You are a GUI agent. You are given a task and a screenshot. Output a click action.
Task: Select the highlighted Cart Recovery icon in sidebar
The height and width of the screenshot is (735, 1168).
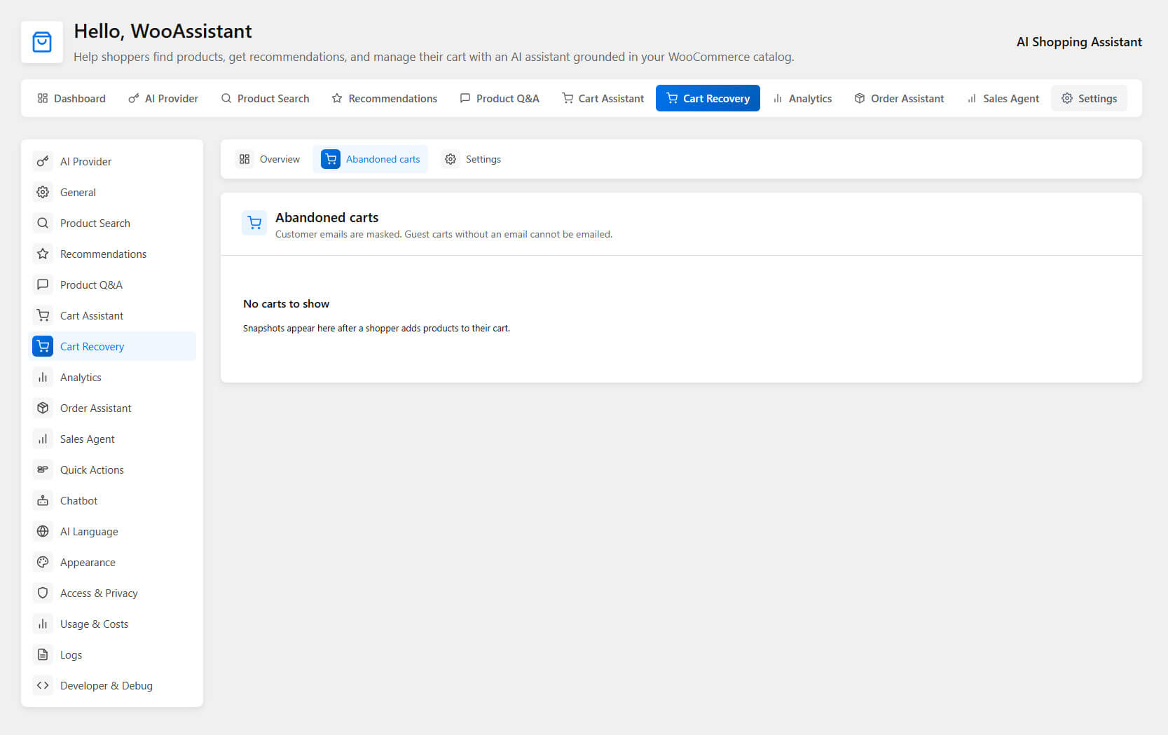pyautogui.click(x=43, y=346)
